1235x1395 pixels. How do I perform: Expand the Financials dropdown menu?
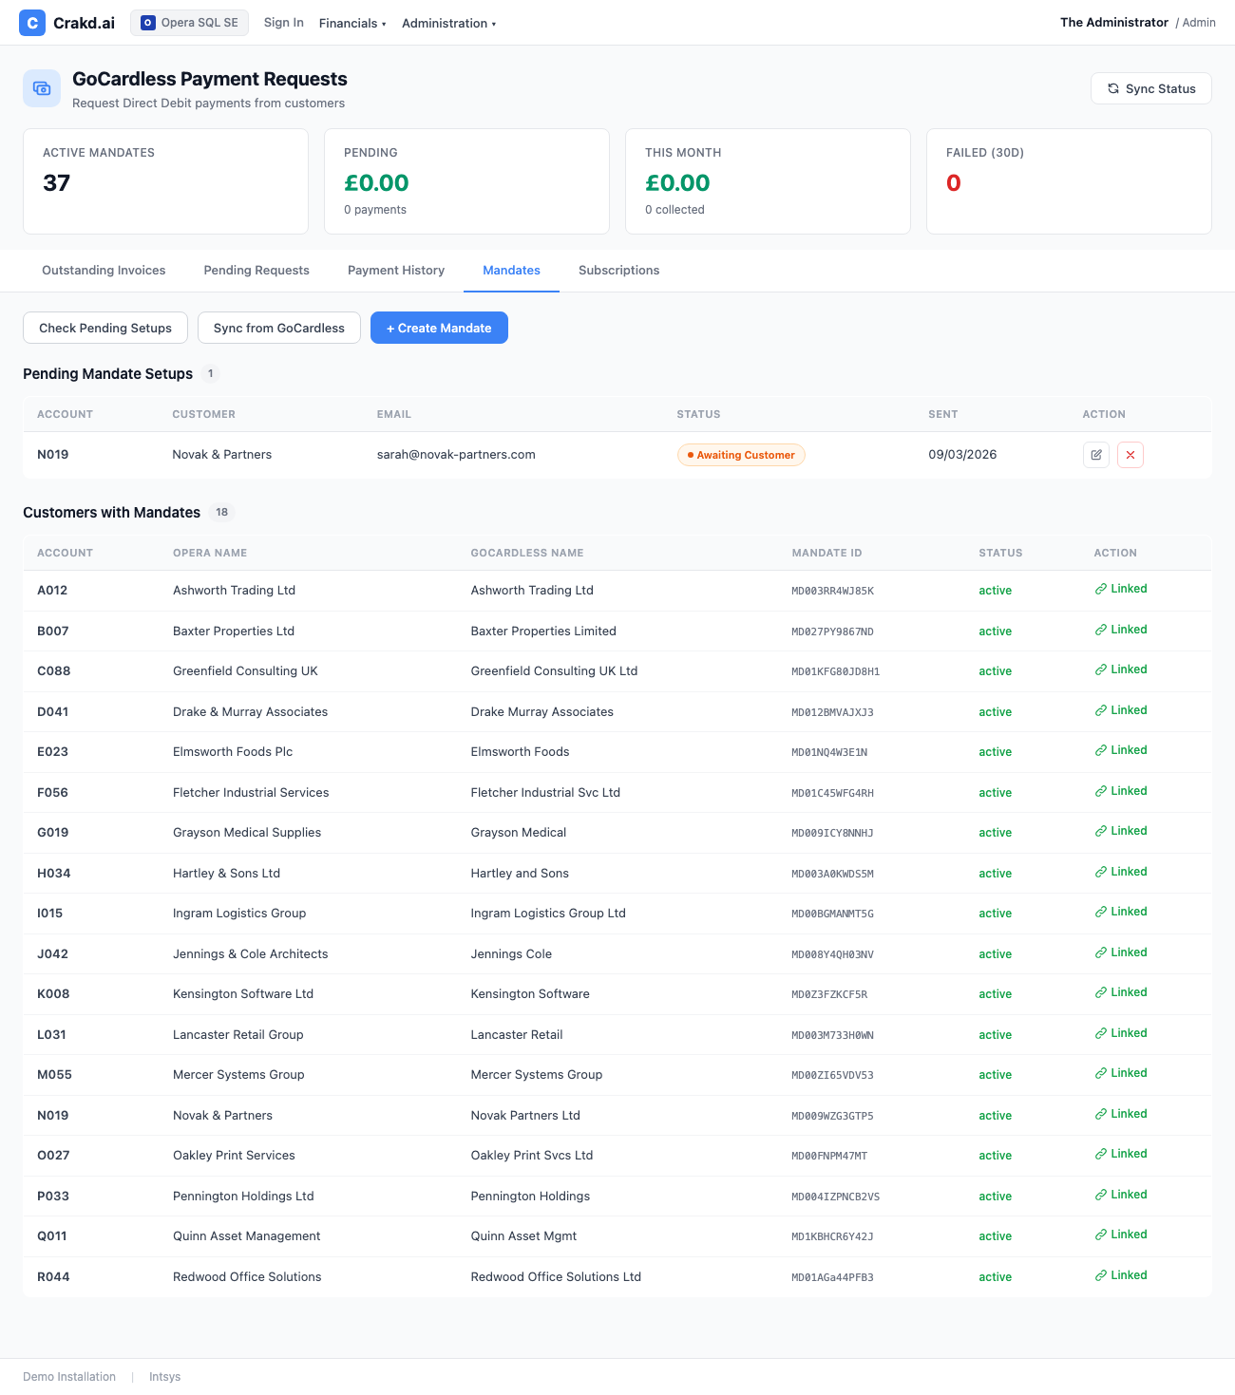coord(352,23)
